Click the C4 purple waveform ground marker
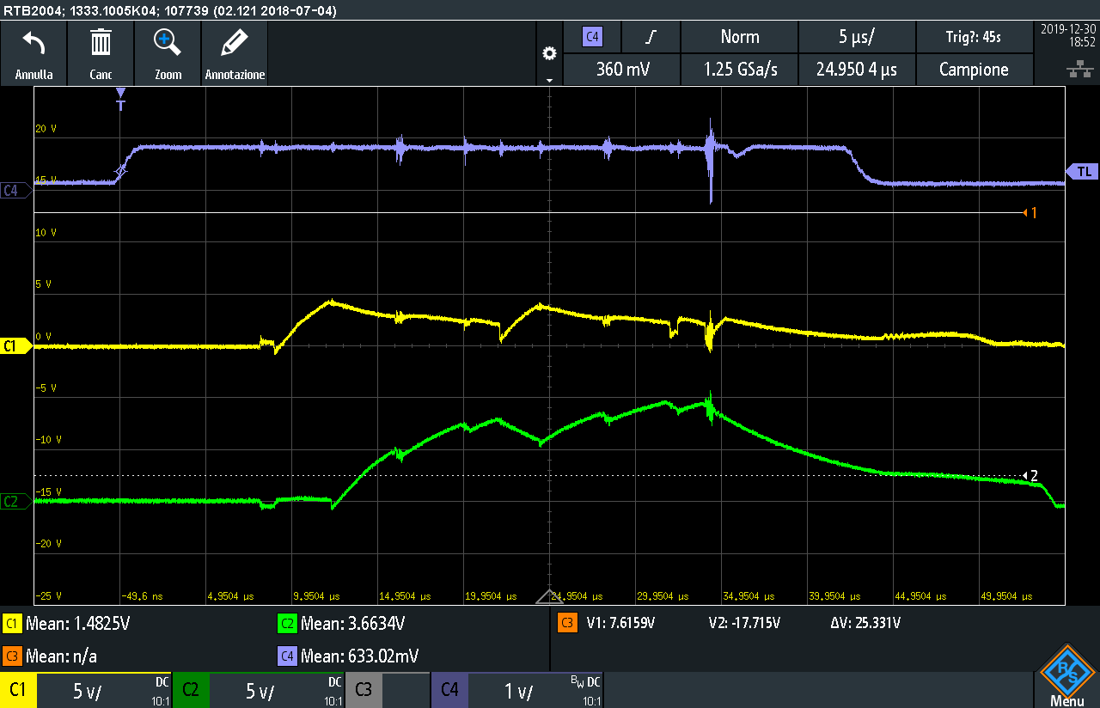1100x708 pixels. click(15, 190)
